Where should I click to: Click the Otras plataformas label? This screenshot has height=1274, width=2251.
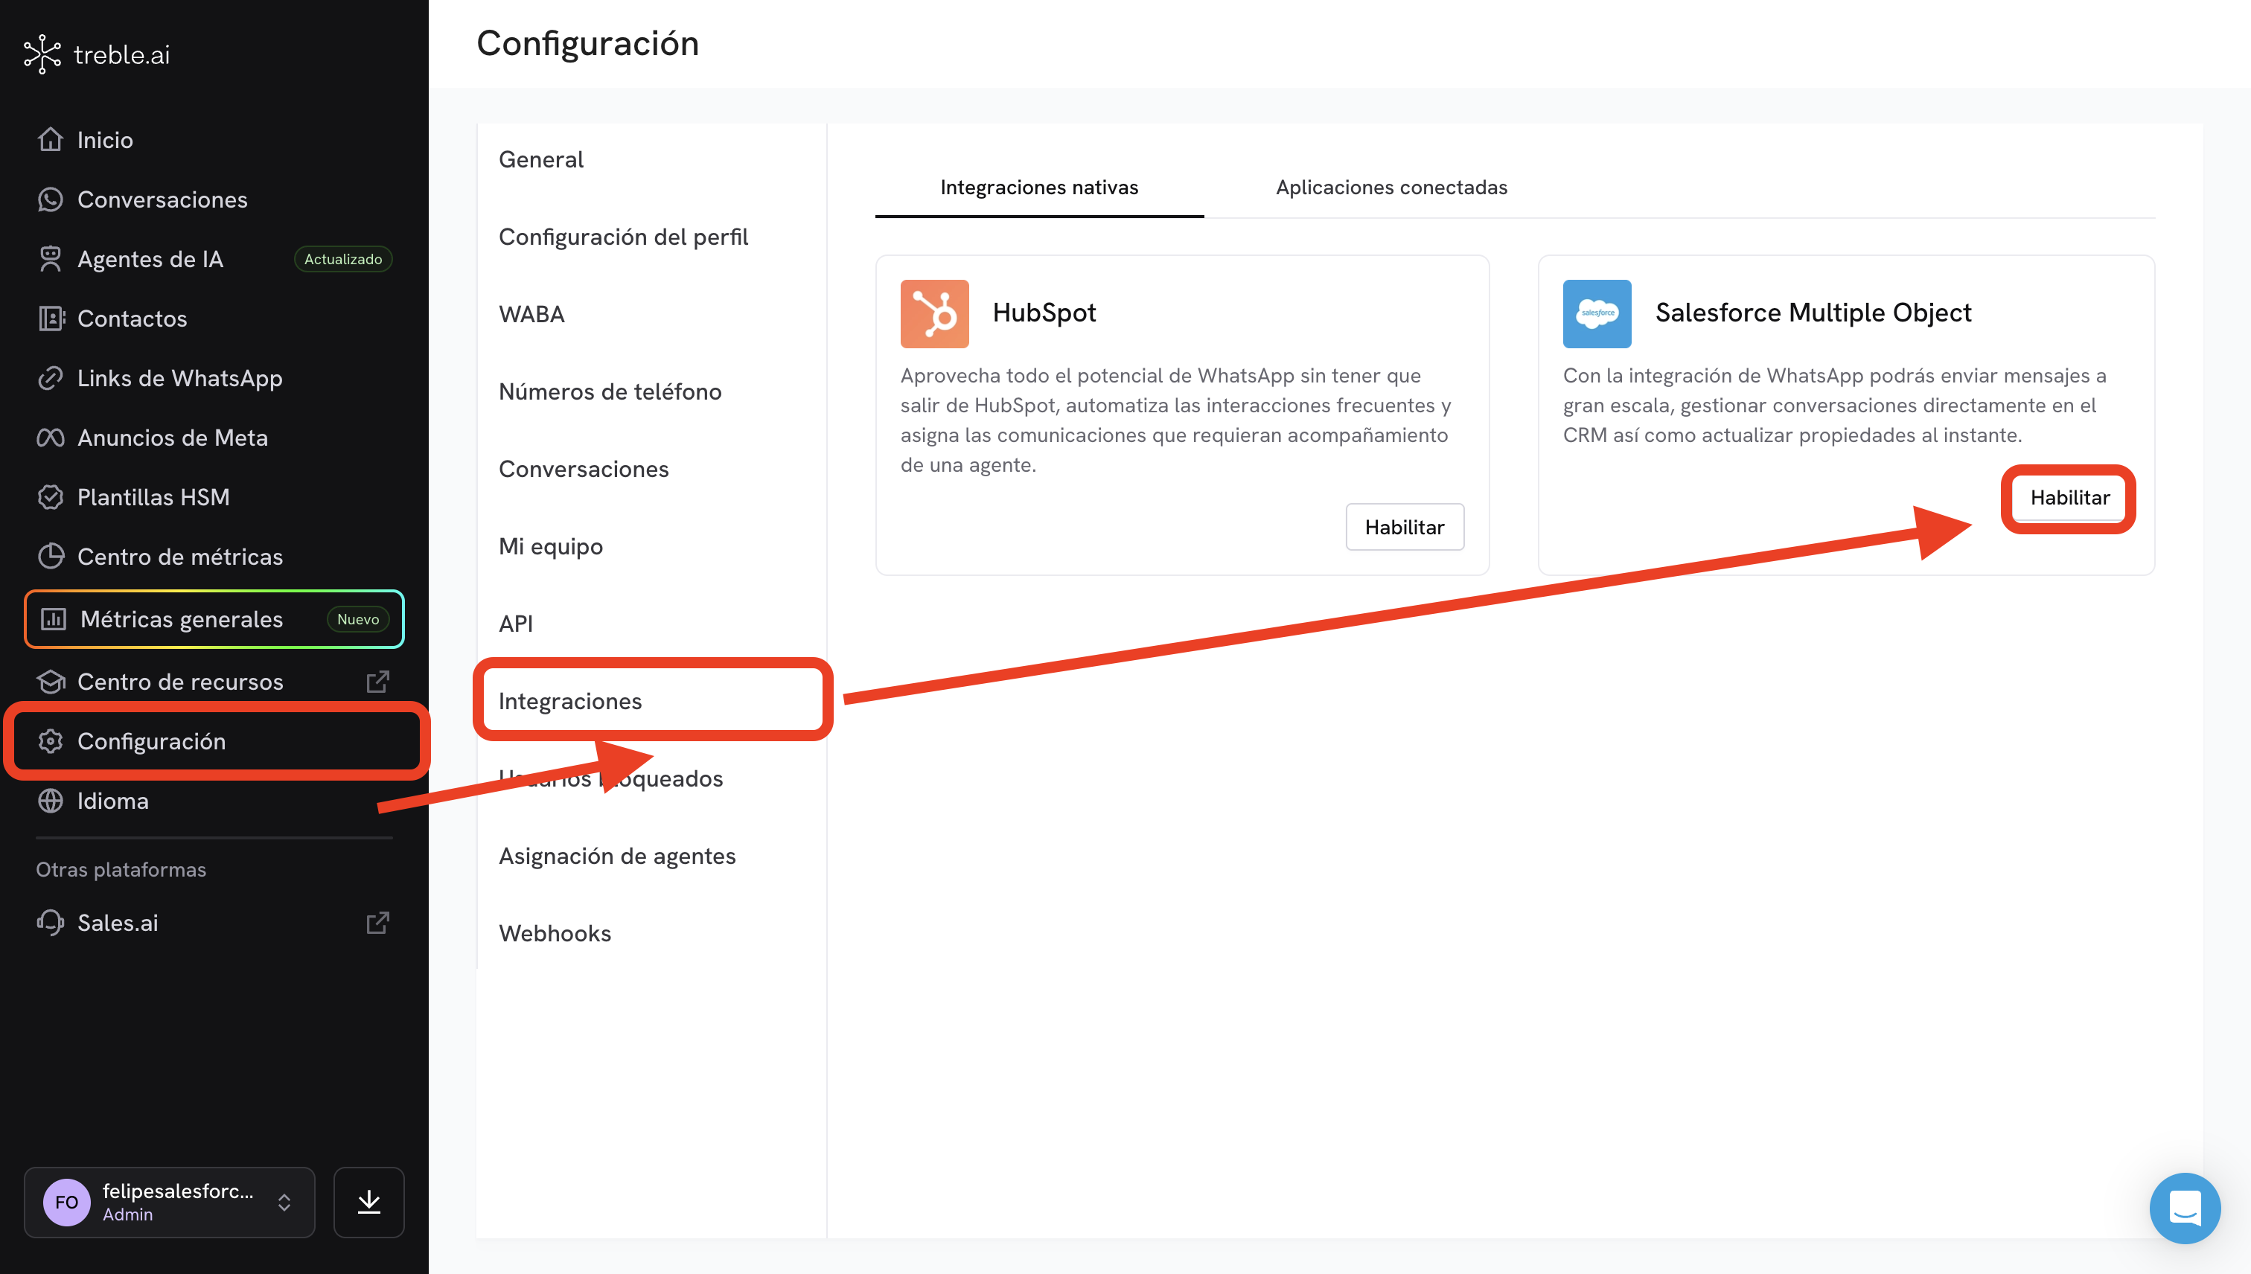pos(121,869)
